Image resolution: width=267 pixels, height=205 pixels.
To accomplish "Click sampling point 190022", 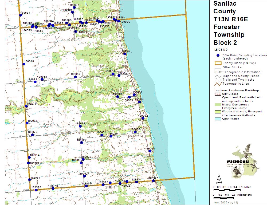I will pos(81,143).
